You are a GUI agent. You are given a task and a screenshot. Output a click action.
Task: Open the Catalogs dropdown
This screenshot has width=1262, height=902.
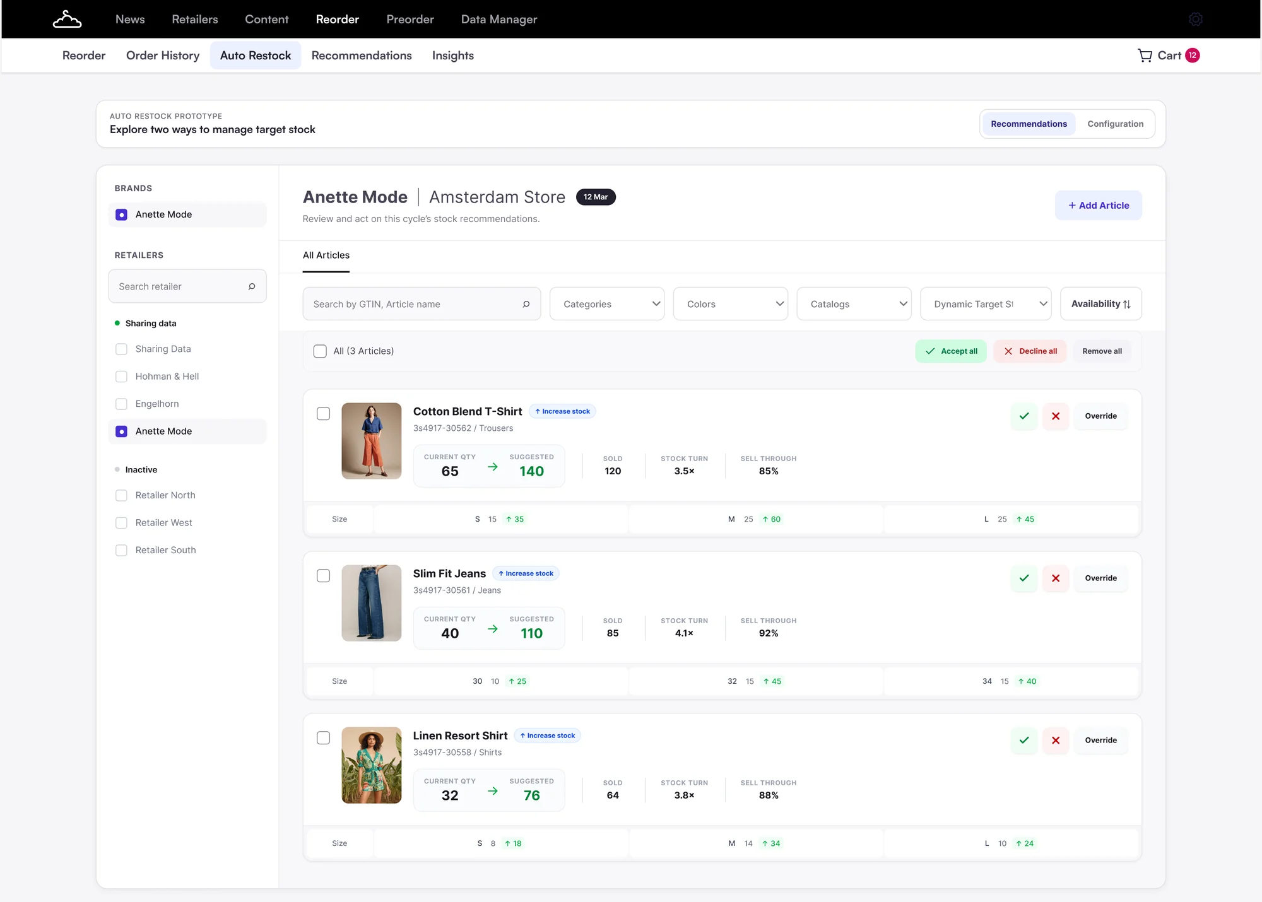854,304
